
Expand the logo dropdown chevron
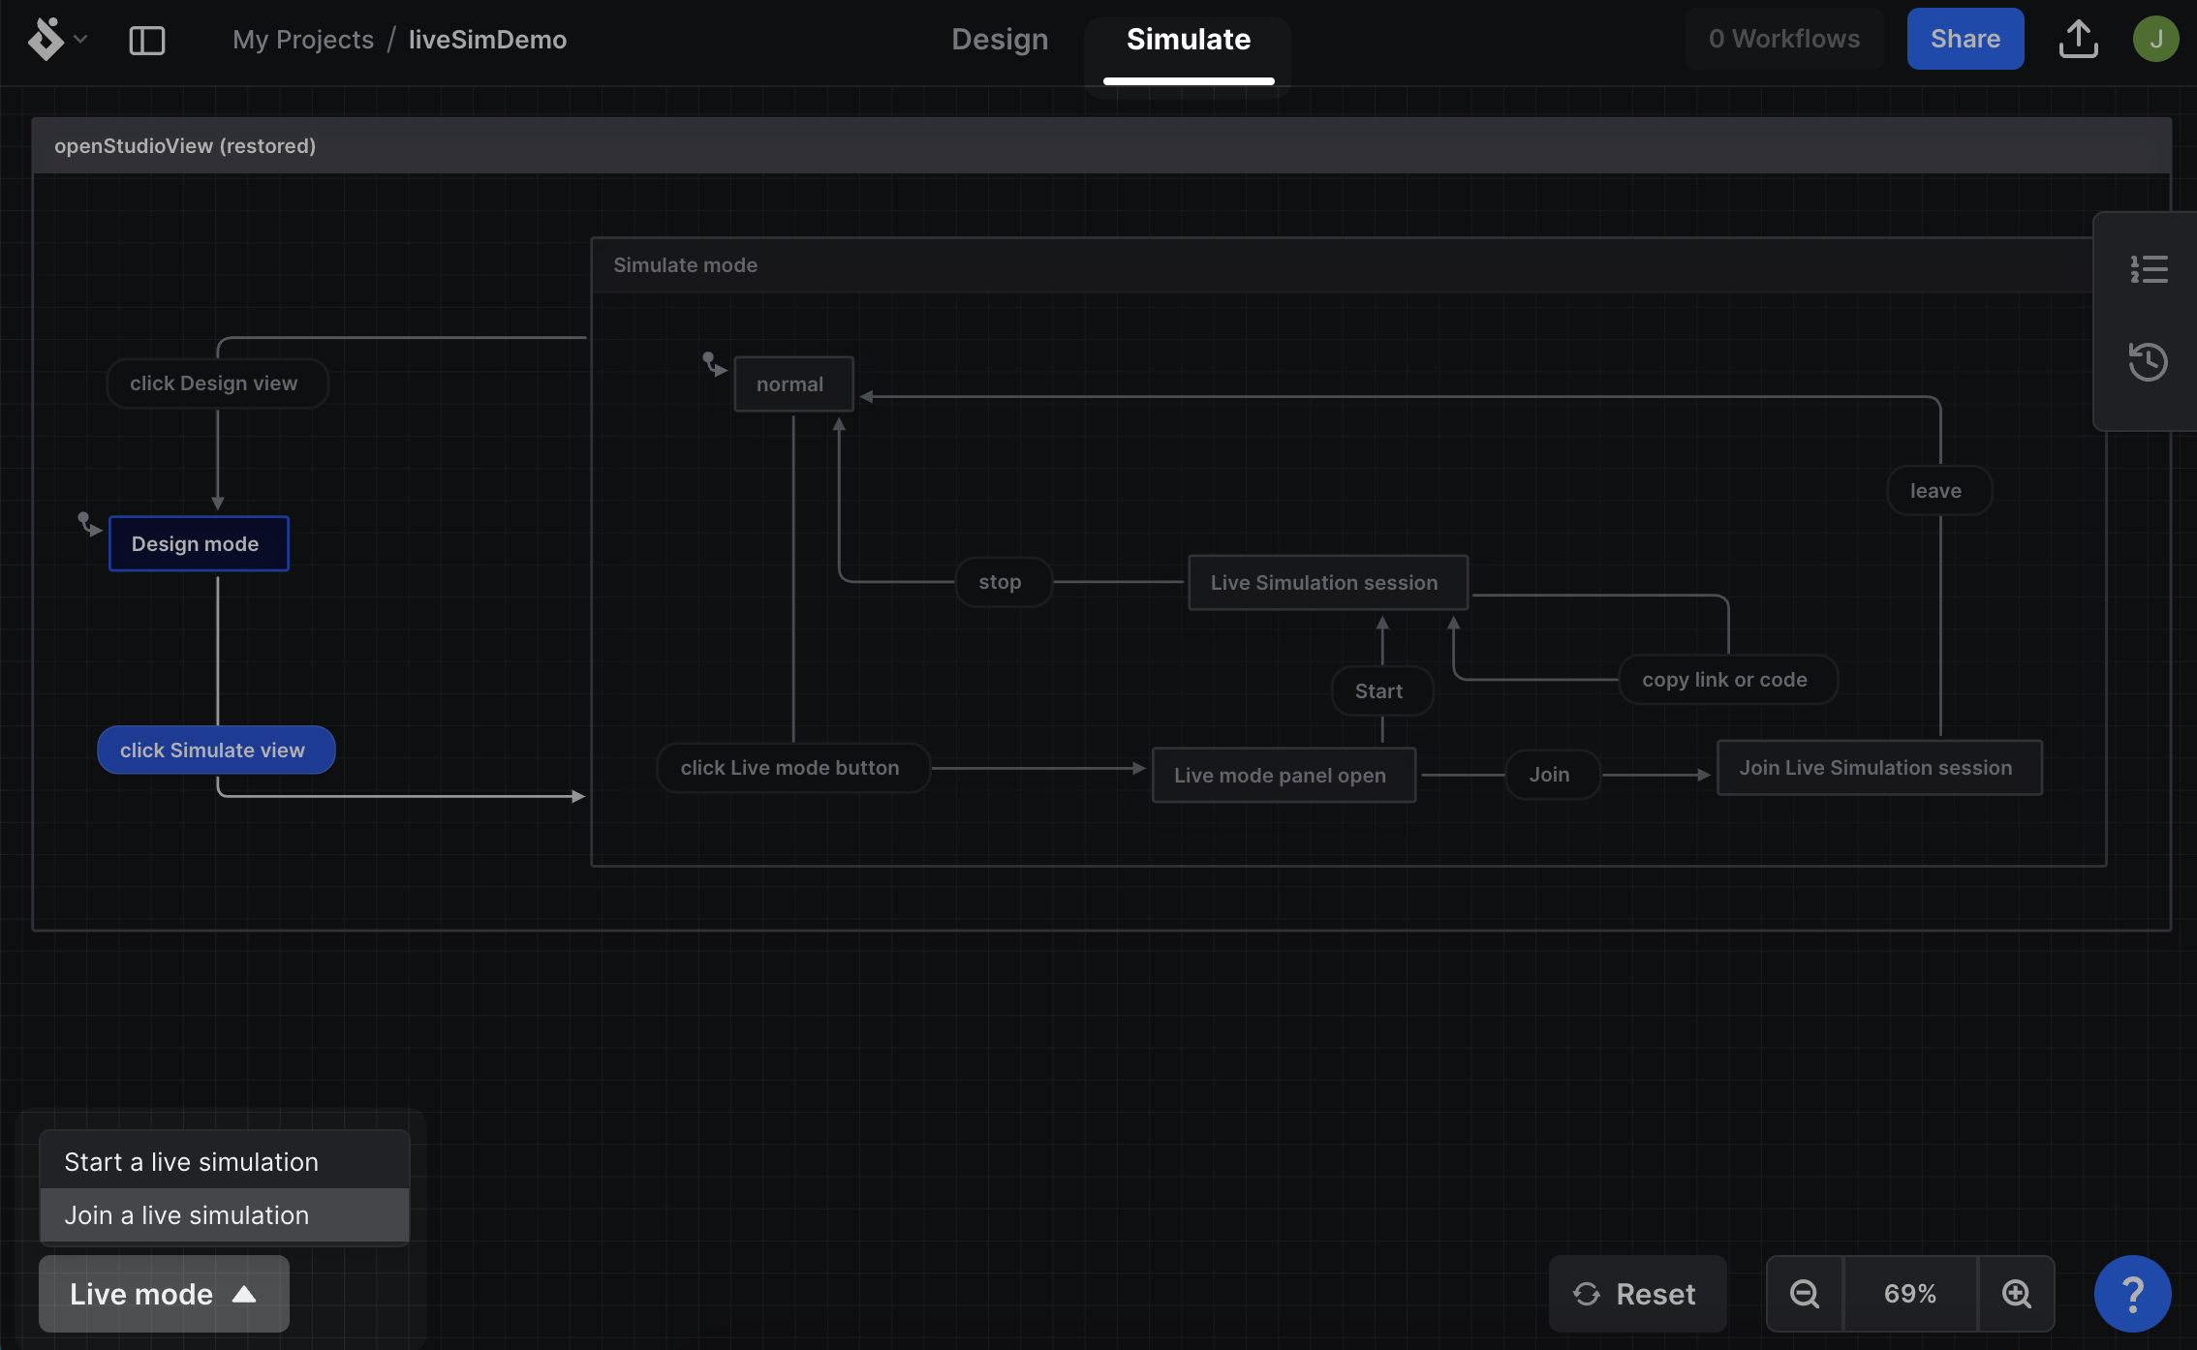tap(81, 39)
